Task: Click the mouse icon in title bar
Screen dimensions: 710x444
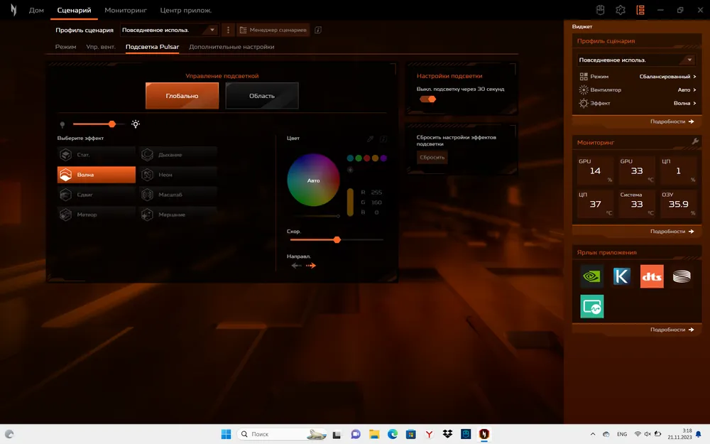Action: (x=600, y=10)
